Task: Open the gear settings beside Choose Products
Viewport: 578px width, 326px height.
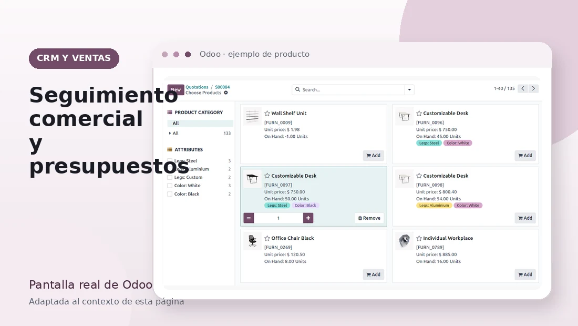Action: point(226,93)
